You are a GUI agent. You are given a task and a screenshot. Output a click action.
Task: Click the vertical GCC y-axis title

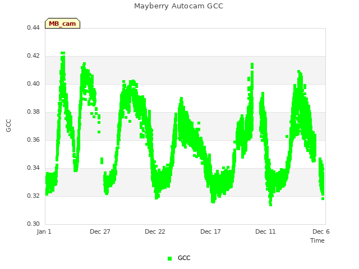pyautogui.click(x=8, y=126)
